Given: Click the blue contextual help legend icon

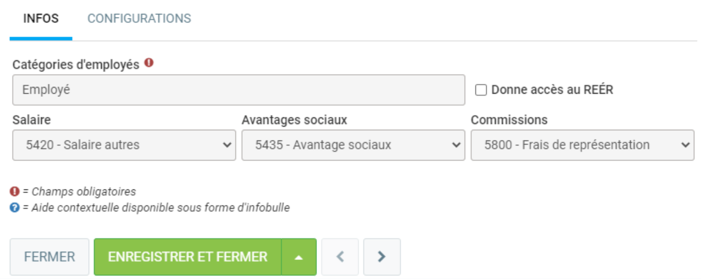Looking at the screenshot, I should click(x=14, y=208).
